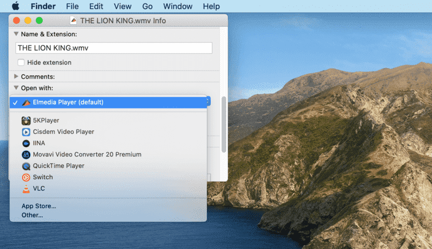This screenshot has width=432, height=249.
Task: Select Cisdem Video Player entry
Action: tap(108, 132)
